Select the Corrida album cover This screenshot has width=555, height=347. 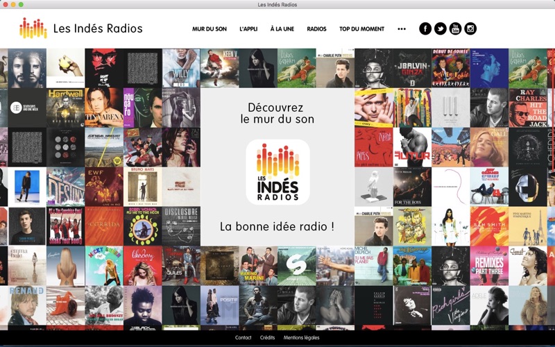pos(104,226)
